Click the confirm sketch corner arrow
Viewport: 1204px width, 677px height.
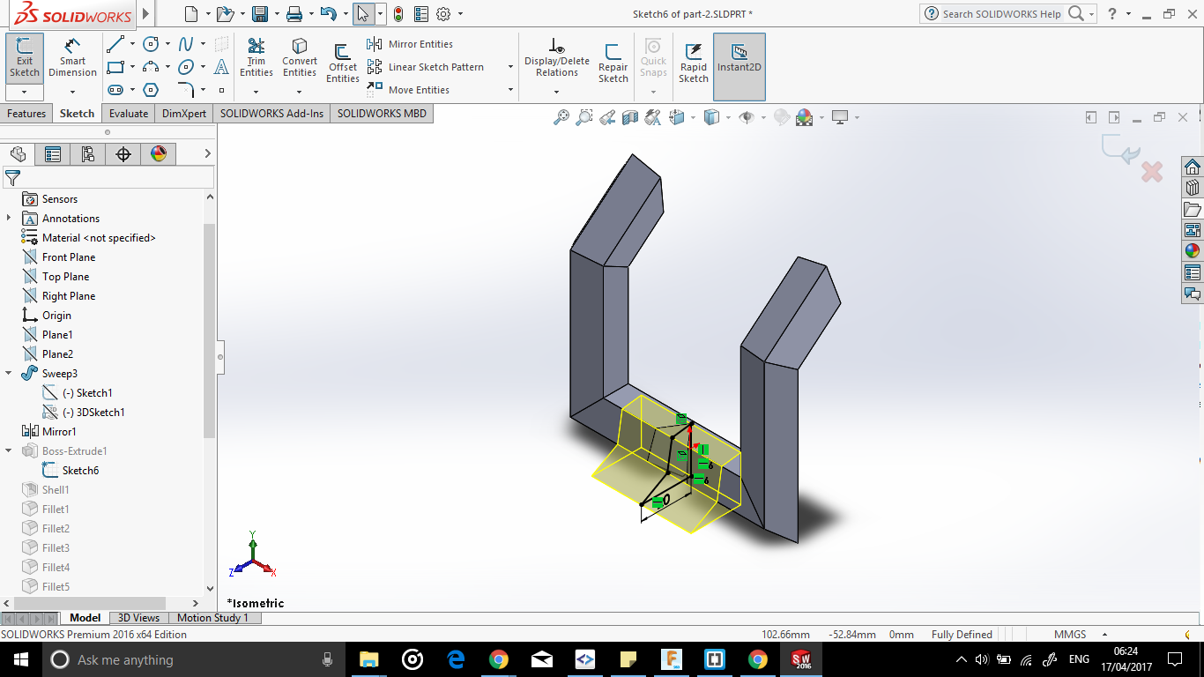click(1121, 150)
